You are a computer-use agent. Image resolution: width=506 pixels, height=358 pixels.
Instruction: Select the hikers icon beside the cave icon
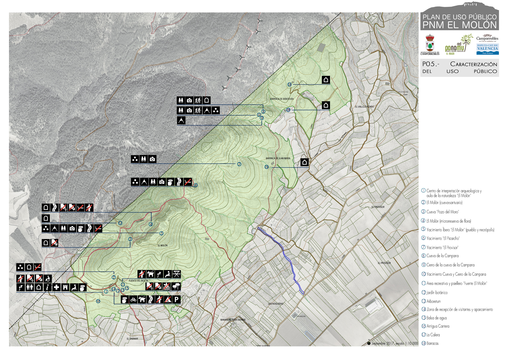tap(198, 100)
